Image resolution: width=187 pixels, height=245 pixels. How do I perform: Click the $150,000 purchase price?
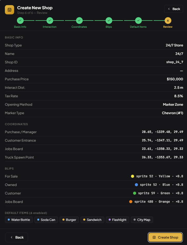(175, 79)
